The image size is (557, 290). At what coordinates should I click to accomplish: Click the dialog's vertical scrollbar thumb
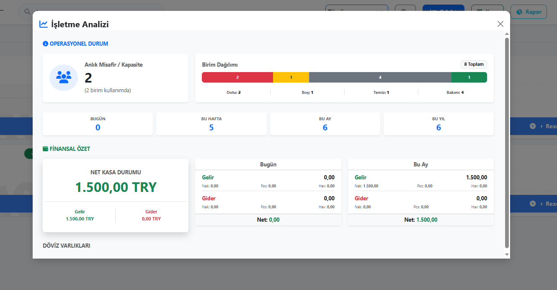[507, 142]
